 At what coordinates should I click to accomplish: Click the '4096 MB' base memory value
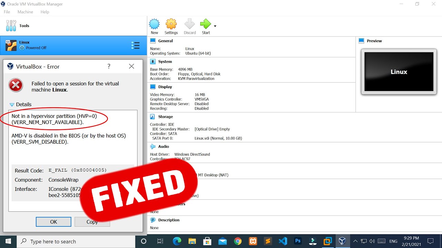pyautogui.click(x=185, y=69)
